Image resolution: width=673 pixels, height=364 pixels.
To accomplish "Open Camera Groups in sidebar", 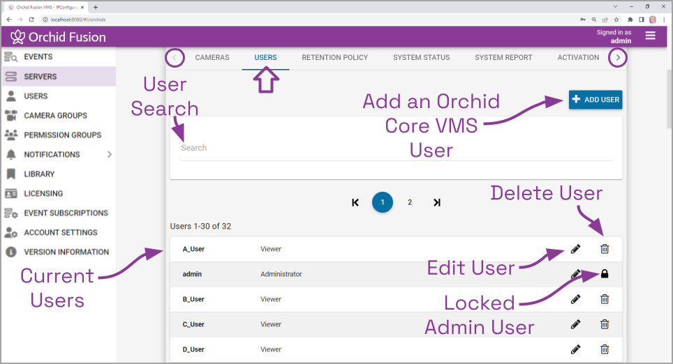I will [x=55, y=116].
